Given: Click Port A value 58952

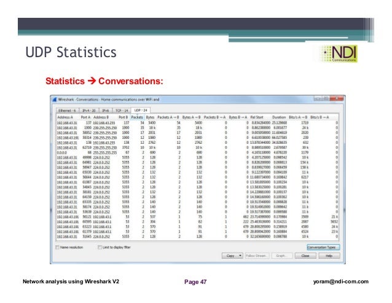Looking at the screenshot, I should tap(87, 133).
